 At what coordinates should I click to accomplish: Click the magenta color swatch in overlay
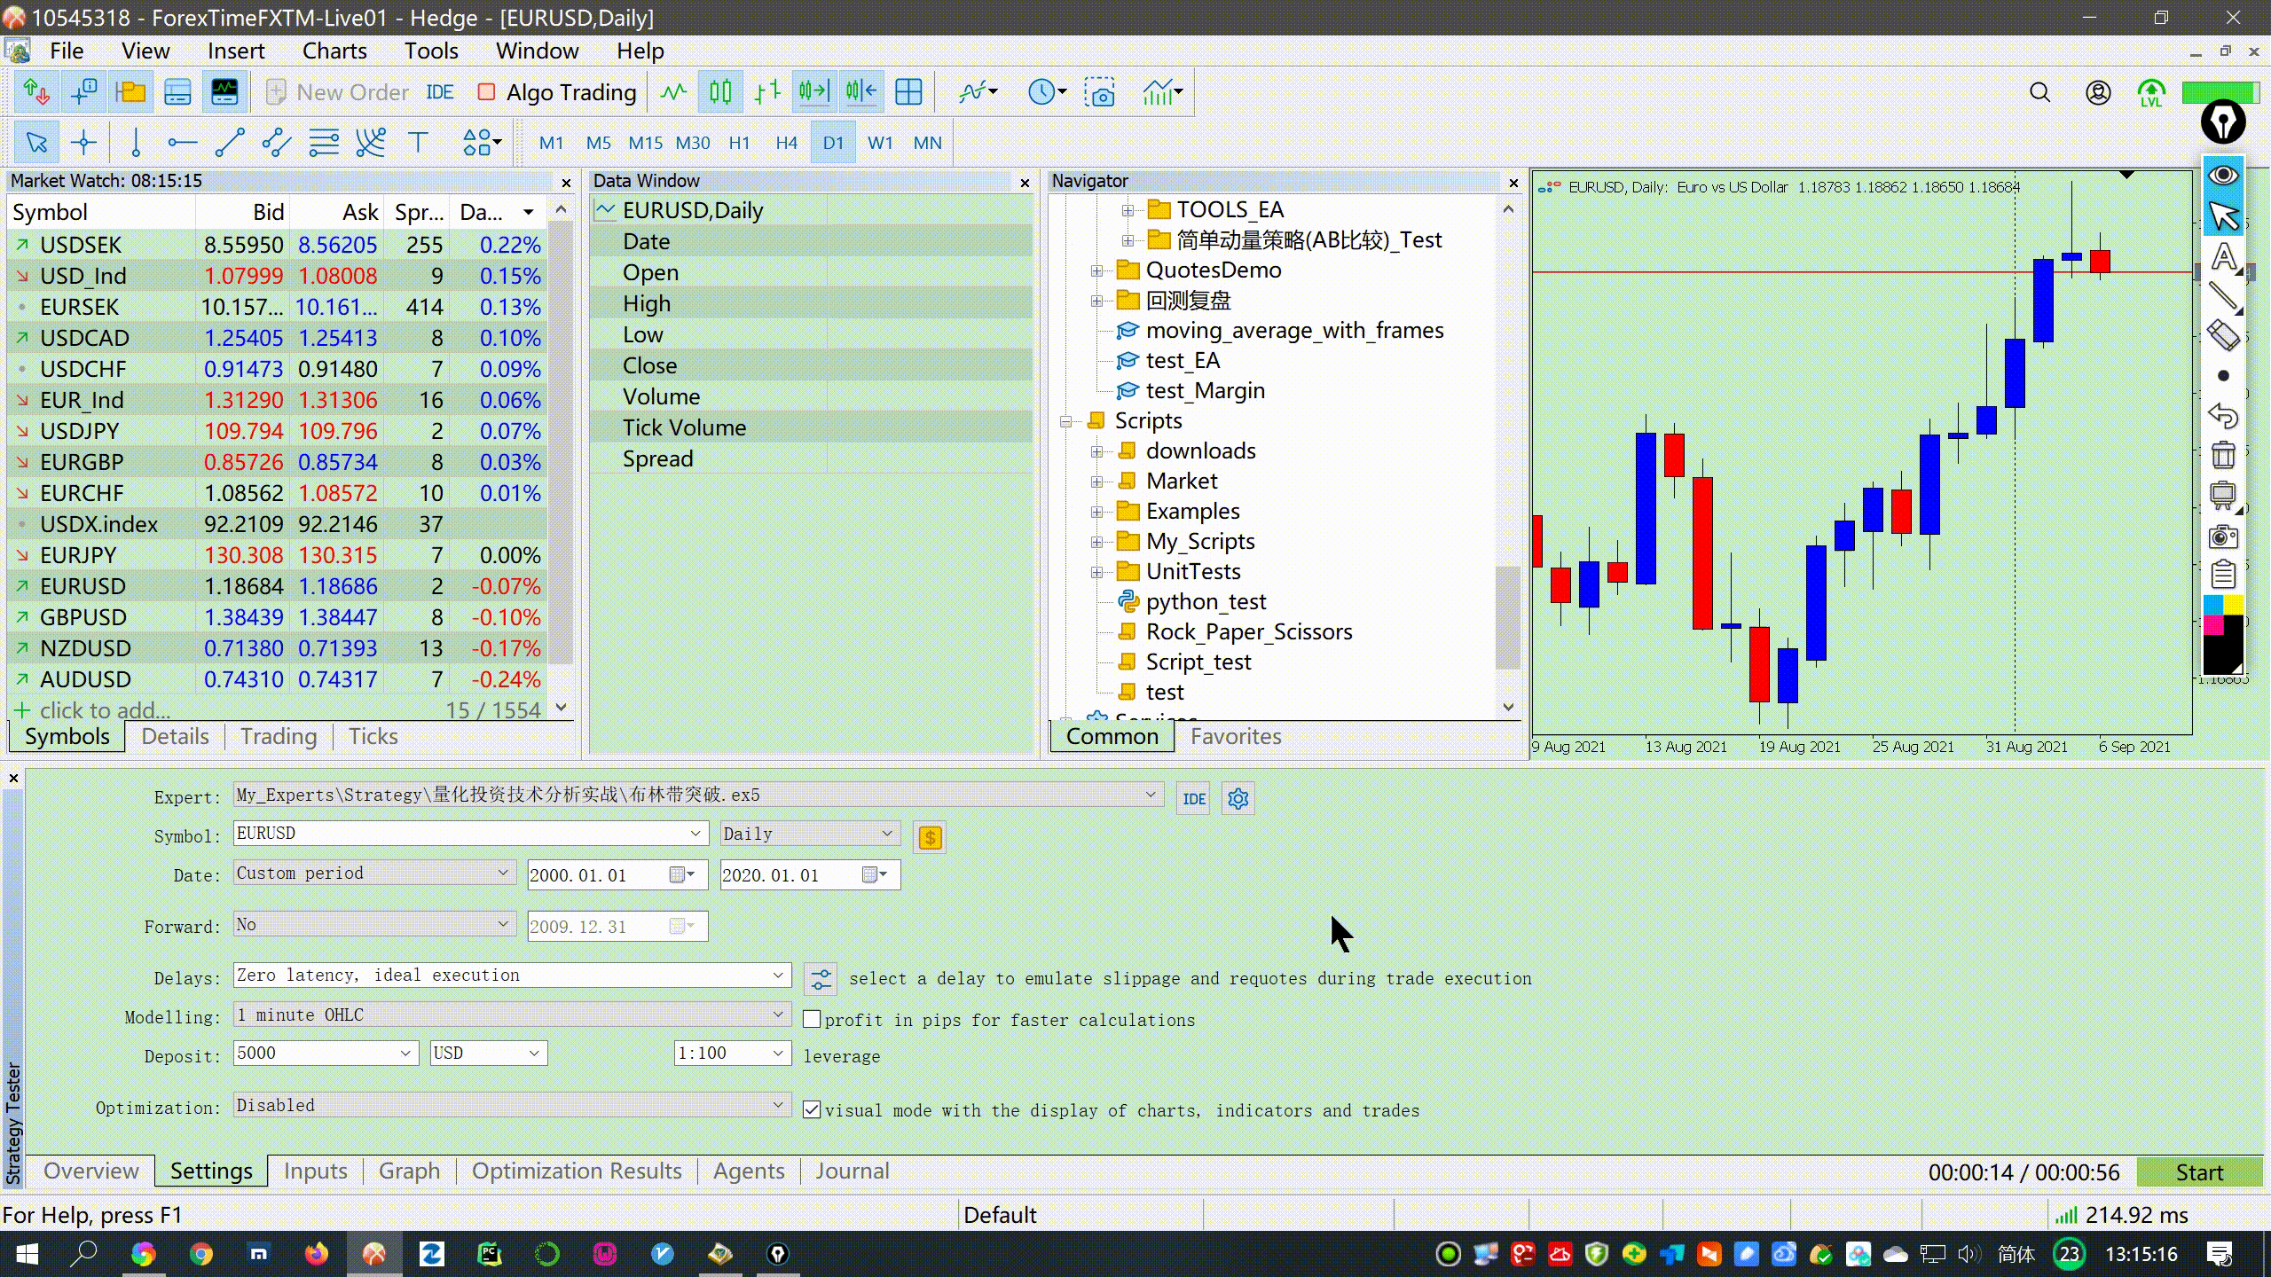pyautogui.click(x=2213, y=624)
